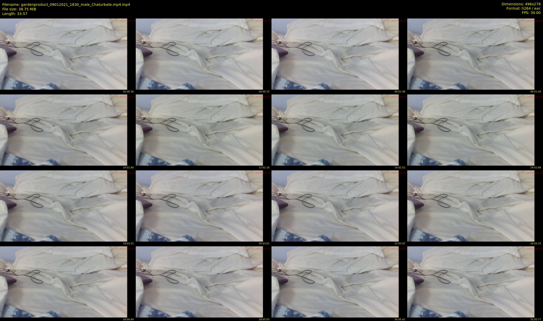This screenshot has height=321, width=543.
Task: Open the frame at 12:02.16
Action: point(199,130)
